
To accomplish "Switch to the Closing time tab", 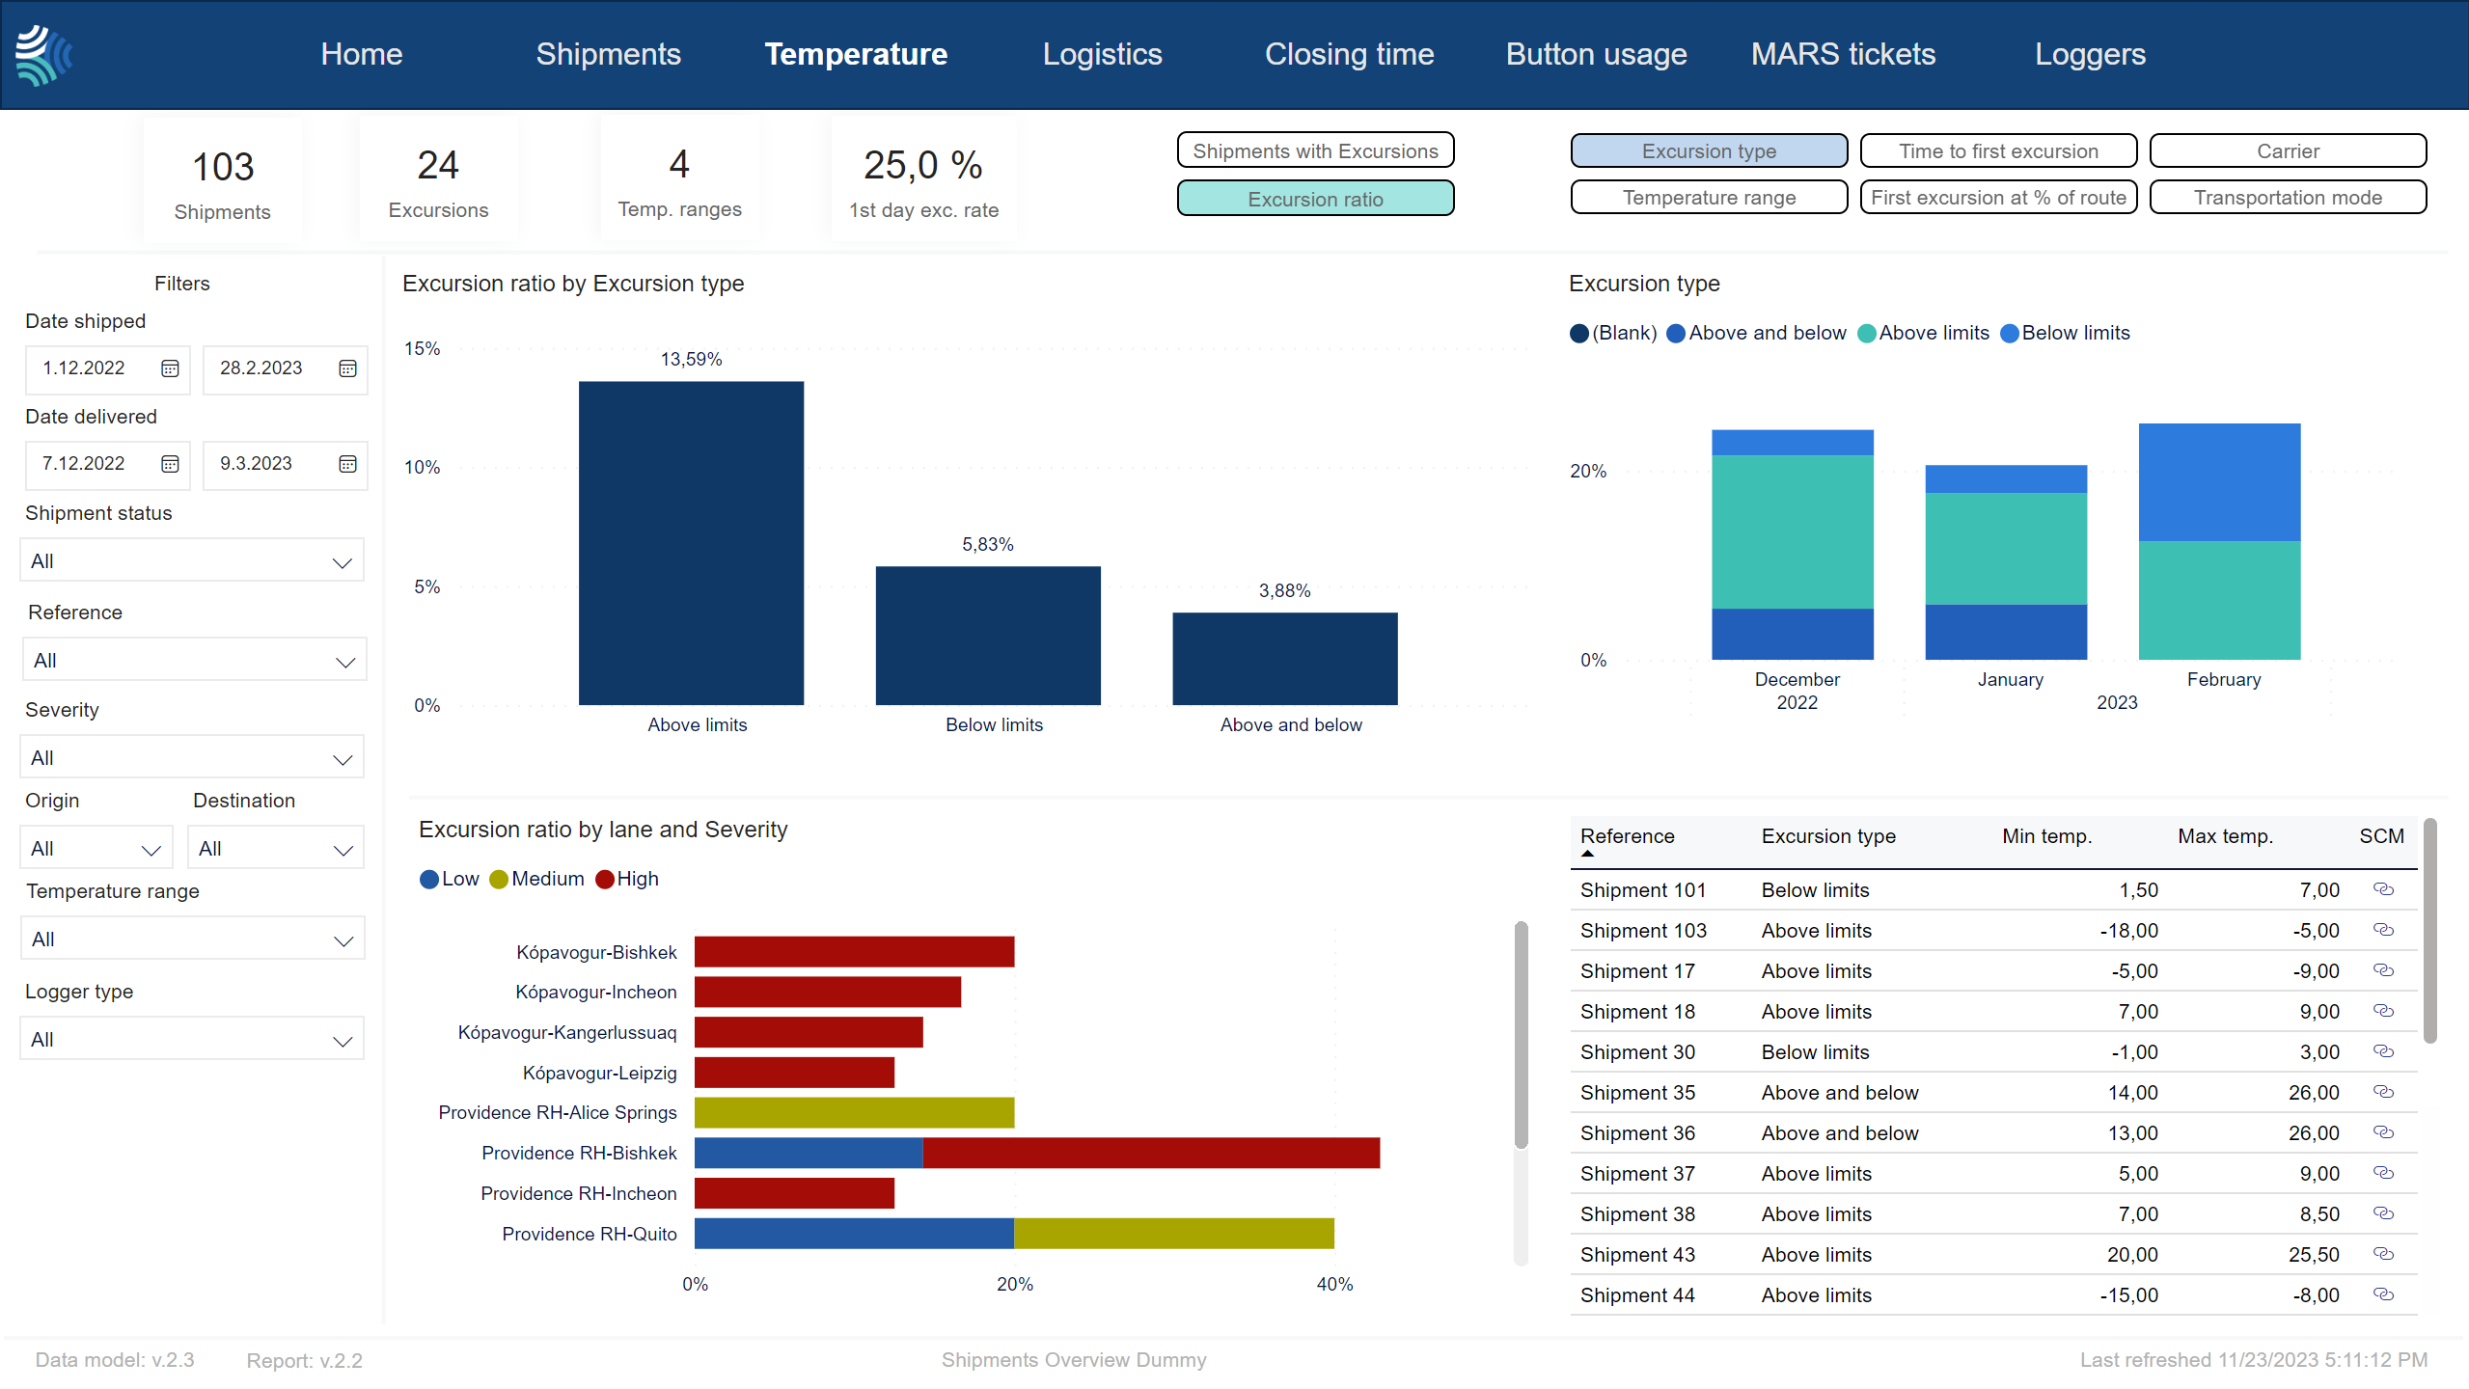I will pos(1350,53).
